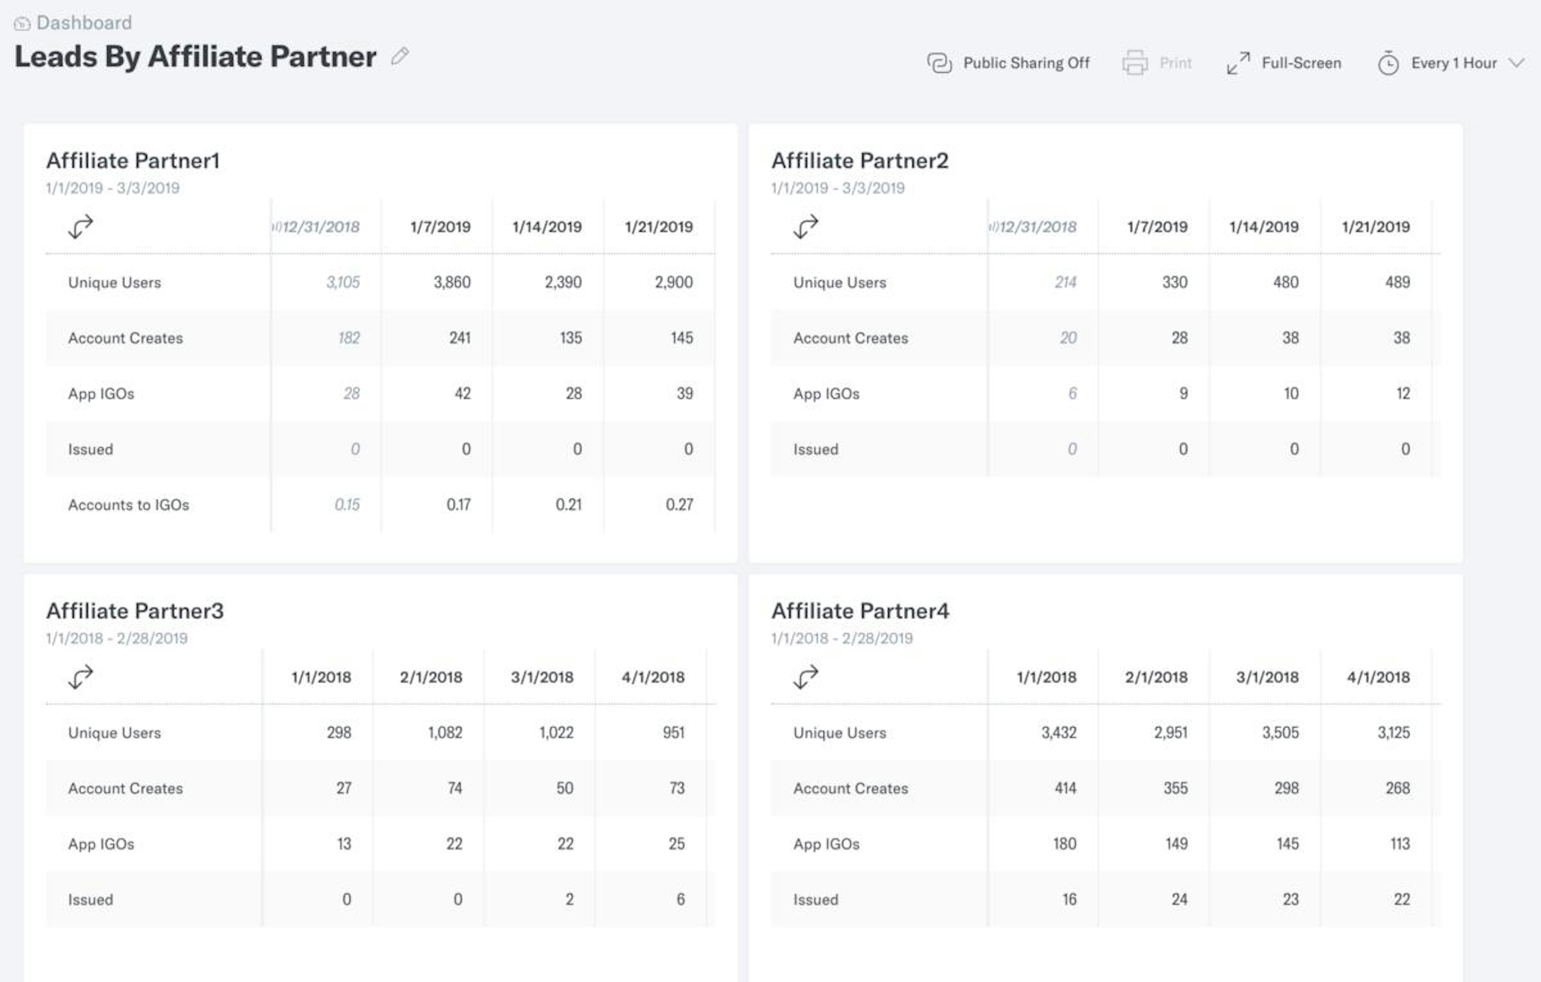The width and height of the screenshot is (1541, 982).
Task: Click the Full-Screen expand arrows icon
Action: click(1238, 63)
